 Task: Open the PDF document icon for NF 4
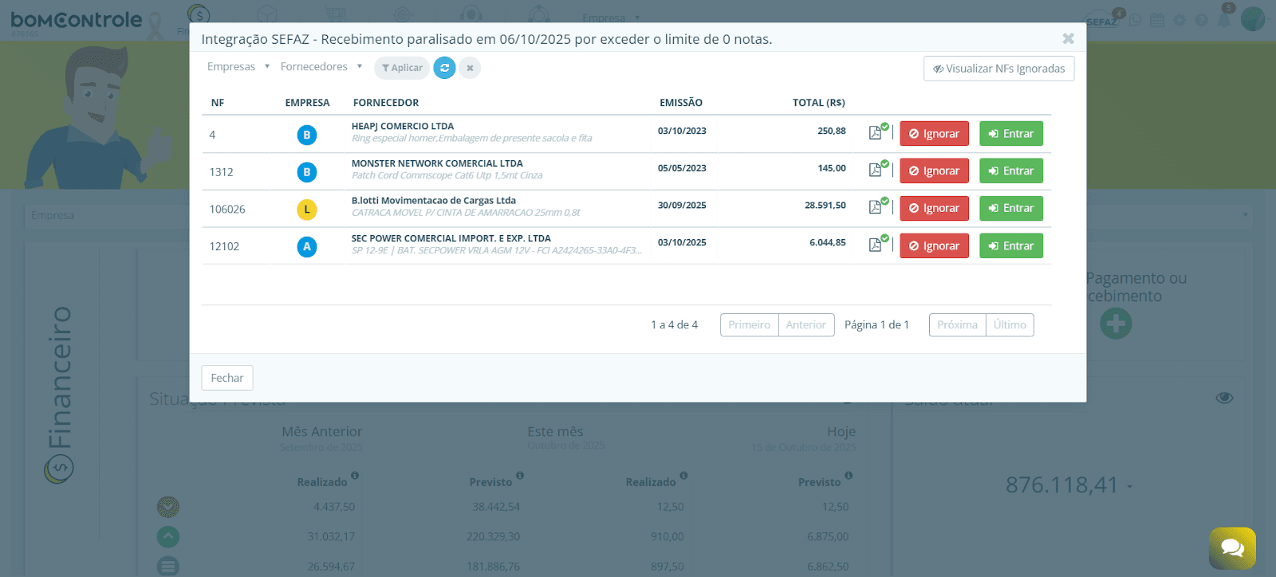click(x=876, y=132)
